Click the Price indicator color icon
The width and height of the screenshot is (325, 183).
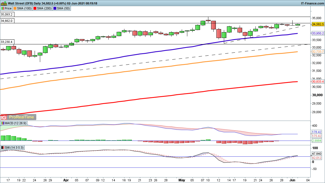pos(3,9)
